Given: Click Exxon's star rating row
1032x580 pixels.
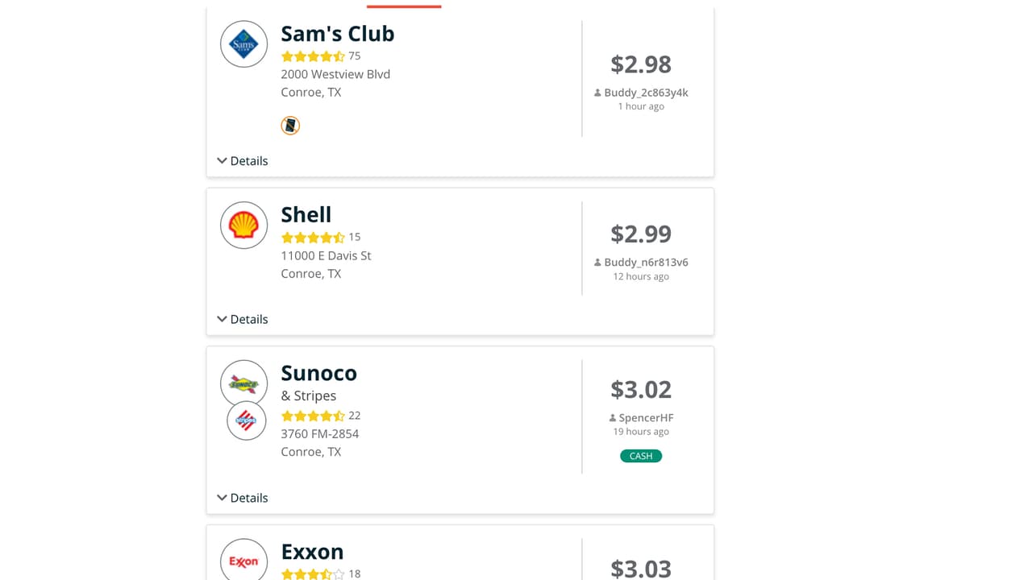Looking at the screenshot, I should (x=314, y=574).
